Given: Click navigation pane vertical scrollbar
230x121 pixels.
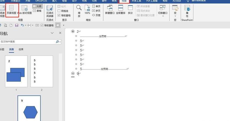Looking at the screenshot, I should click(61, 87).
